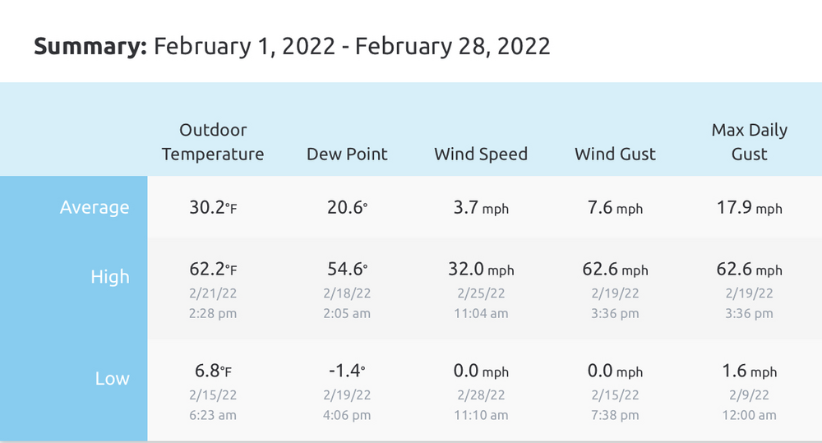Select the Wind Gust column header
822x443 pixels.
click(x=615, y=155)
